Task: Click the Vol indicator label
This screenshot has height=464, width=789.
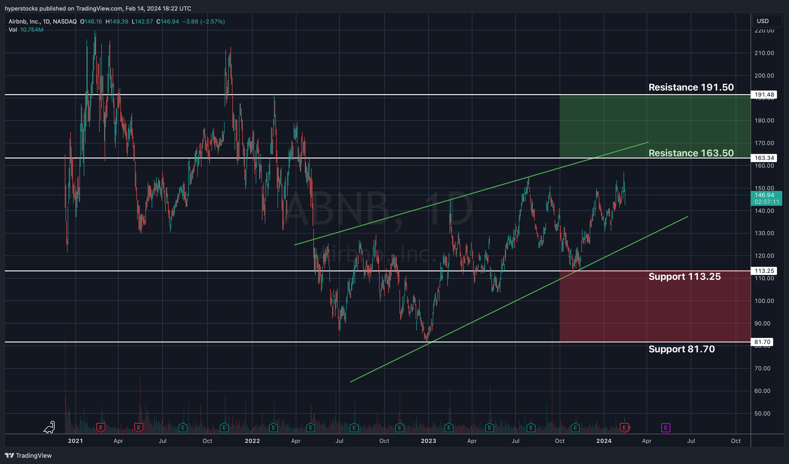Action: (x=13, y=30)
